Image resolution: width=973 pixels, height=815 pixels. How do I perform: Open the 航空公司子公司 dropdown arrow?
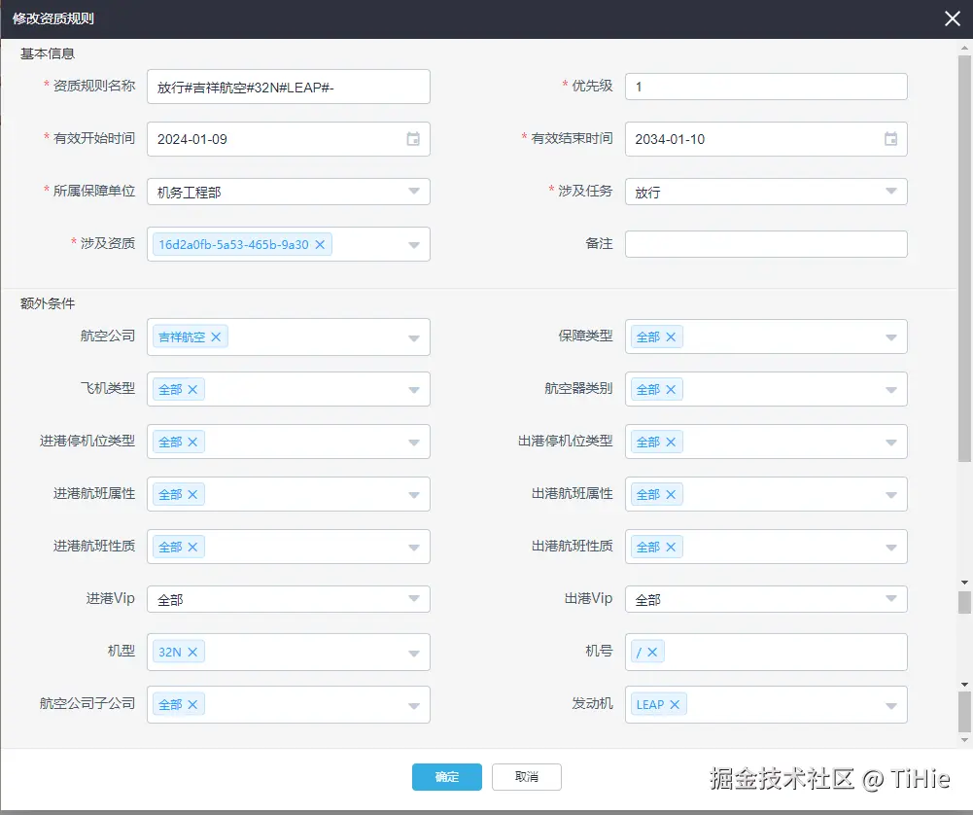[x=414, y=706]
